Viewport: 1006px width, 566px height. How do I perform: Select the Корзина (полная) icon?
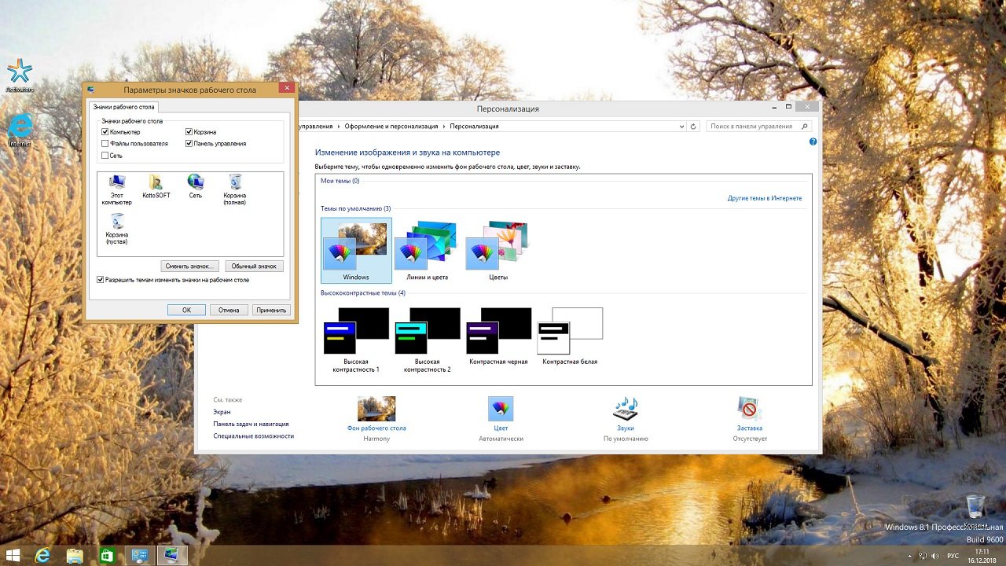234,183
